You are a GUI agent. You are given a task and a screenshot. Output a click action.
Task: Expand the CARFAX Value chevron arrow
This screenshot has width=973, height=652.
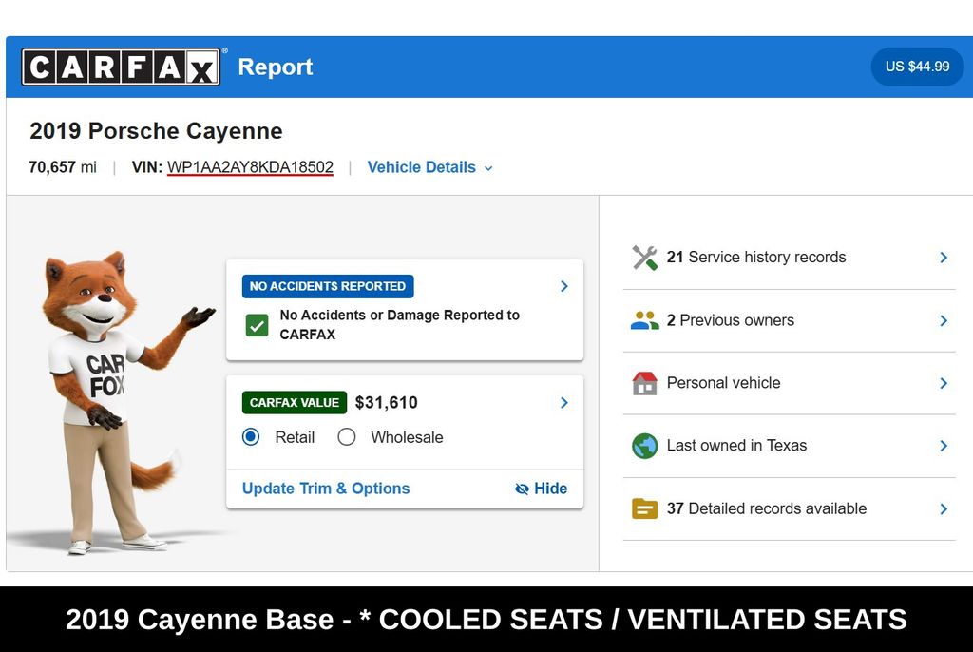[x=563, y=403]
